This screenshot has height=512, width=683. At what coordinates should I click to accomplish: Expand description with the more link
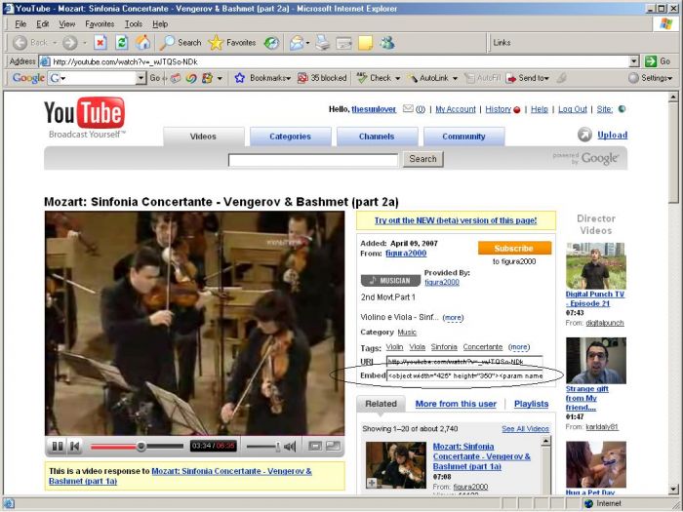click(453, 317)
